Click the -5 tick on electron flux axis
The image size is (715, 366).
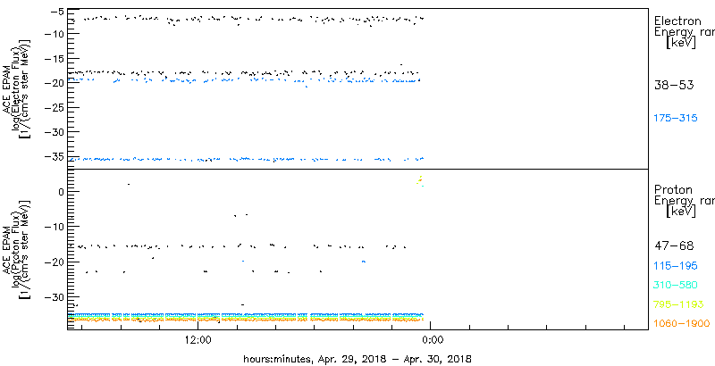[x=57, y=10]
